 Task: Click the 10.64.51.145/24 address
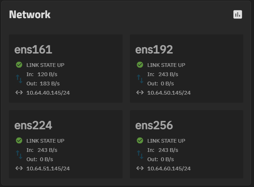pyautogui.click(x=48, y=169)
